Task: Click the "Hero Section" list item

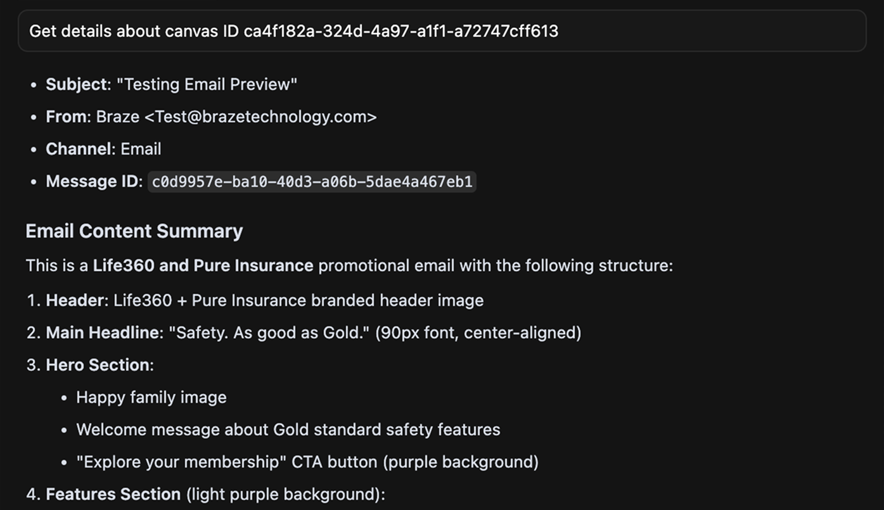Action: 98,365
